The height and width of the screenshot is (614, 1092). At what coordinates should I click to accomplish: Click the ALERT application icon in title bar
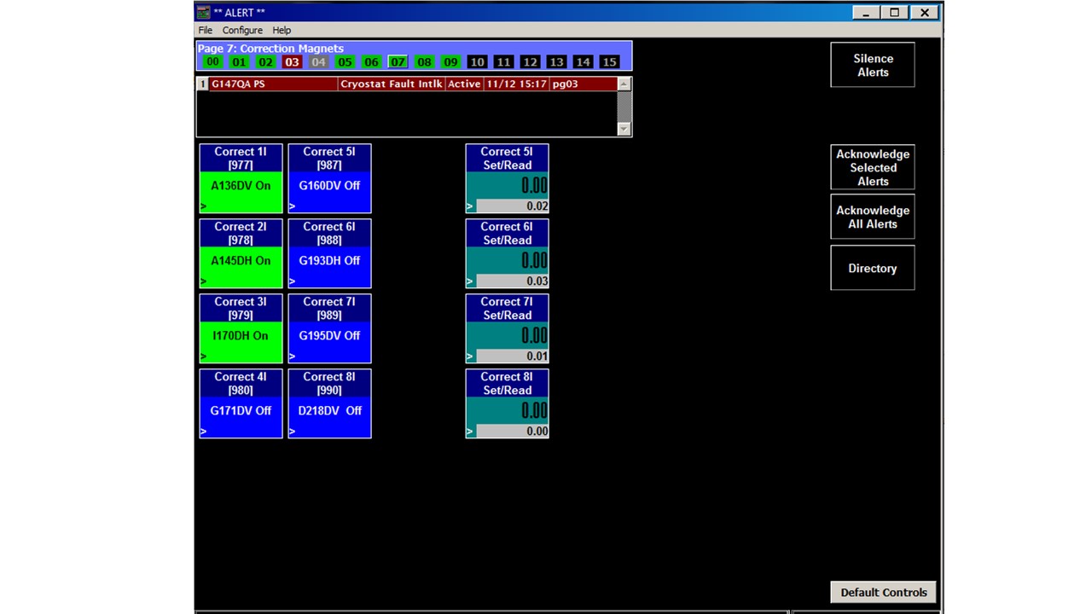(x=203, y=12)
